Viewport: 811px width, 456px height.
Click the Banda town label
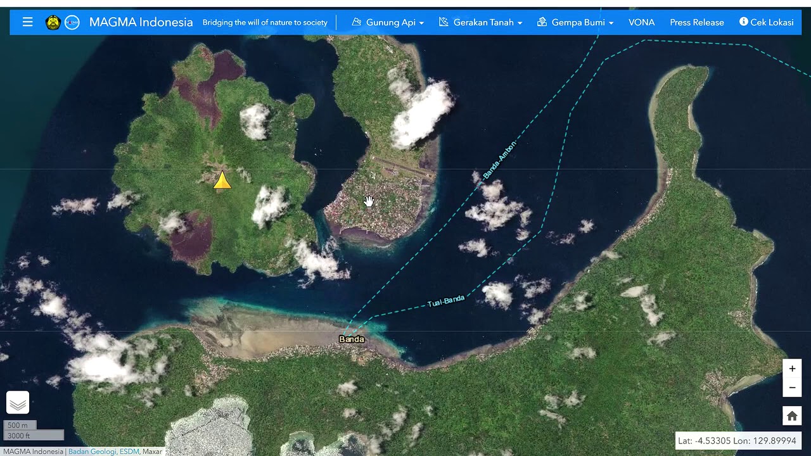click(x=352, y=339)
